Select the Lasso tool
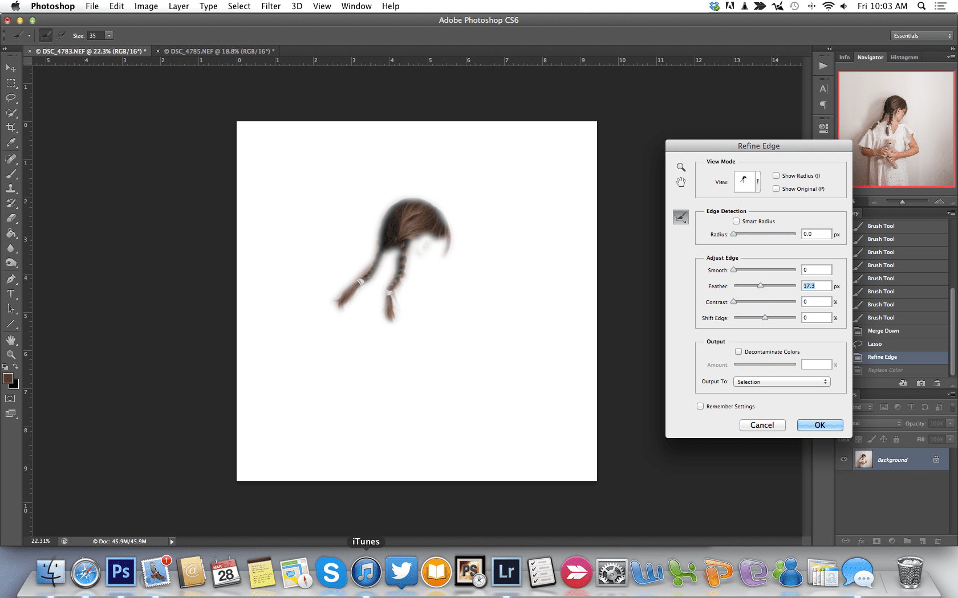This screenshot has height=598, width=958. pyautogui.click(x=11, y=98)
